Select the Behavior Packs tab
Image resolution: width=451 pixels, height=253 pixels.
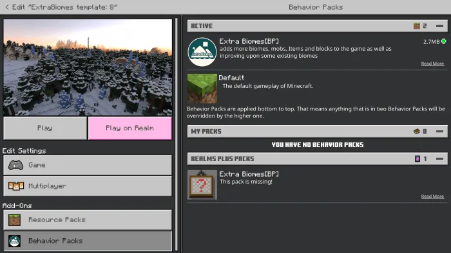click(x=88, y=241)
